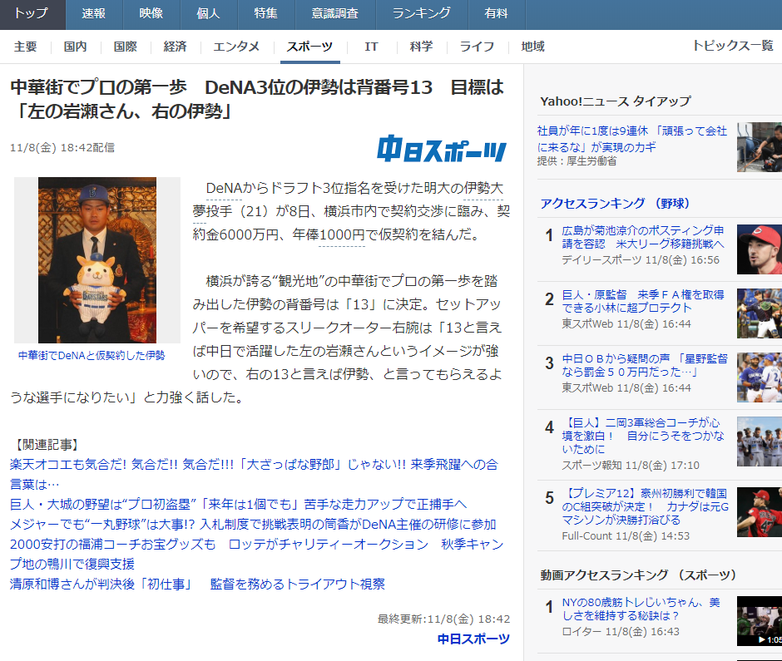Switch to the 特集 tab
This screenshot has width=782, height=661.
click(x=266, y=14)
